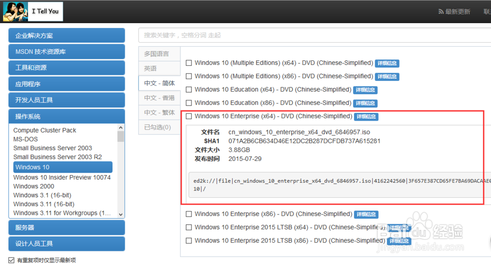
Task: Click the ed2k download link text box
Action: pyautogui.click(x=340, y=185)
